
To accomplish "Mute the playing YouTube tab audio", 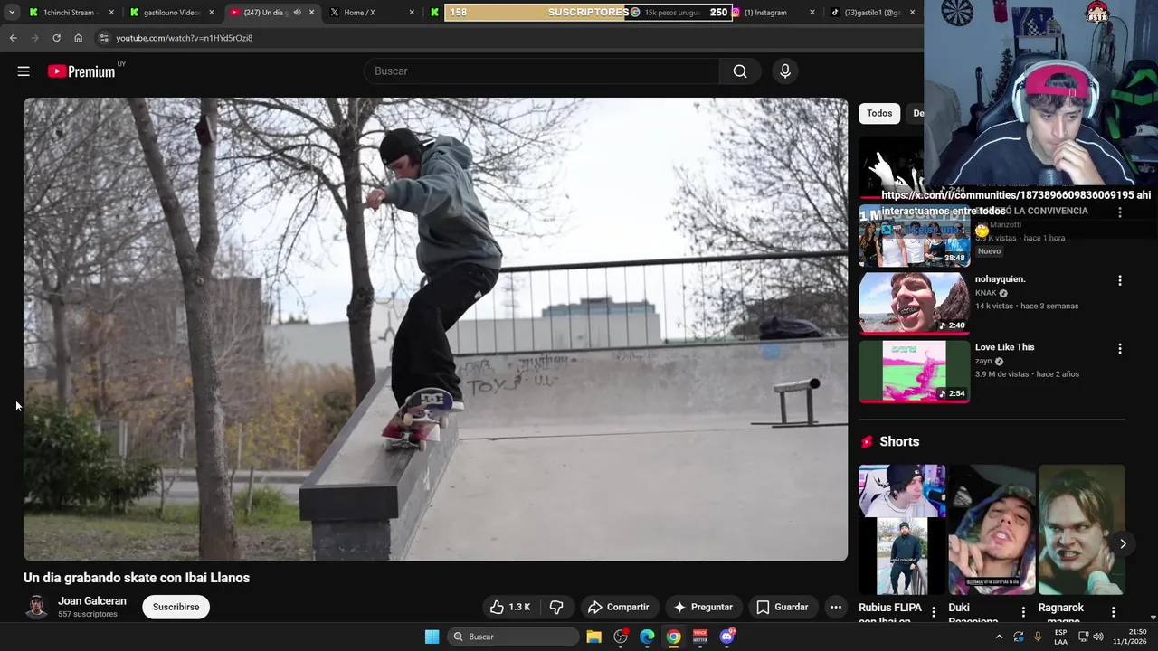I will tap(297, 13).
